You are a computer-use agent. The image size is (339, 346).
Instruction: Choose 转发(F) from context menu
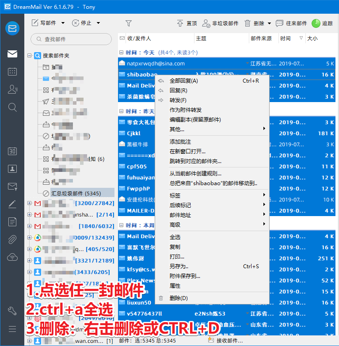click(212, 100)
